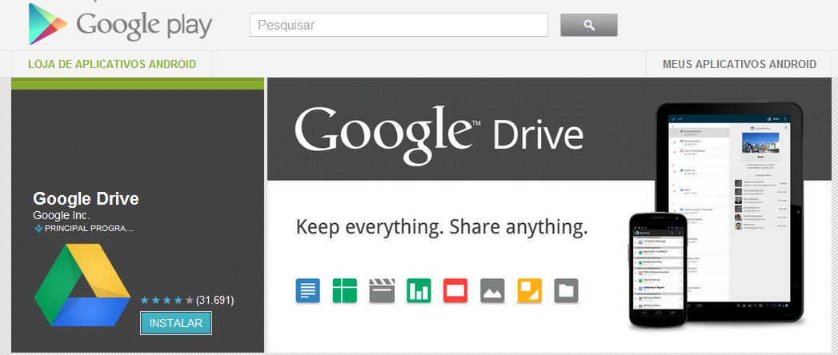Image resolution: width=838 pixels, height=355 pixels.
Task: Click the Instalar button
Action: point(176,324)
